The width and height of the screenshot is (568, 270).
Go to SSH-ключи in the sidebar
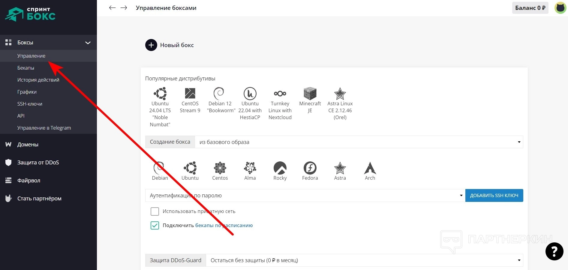pyautogui.click(x=30, y=104)
